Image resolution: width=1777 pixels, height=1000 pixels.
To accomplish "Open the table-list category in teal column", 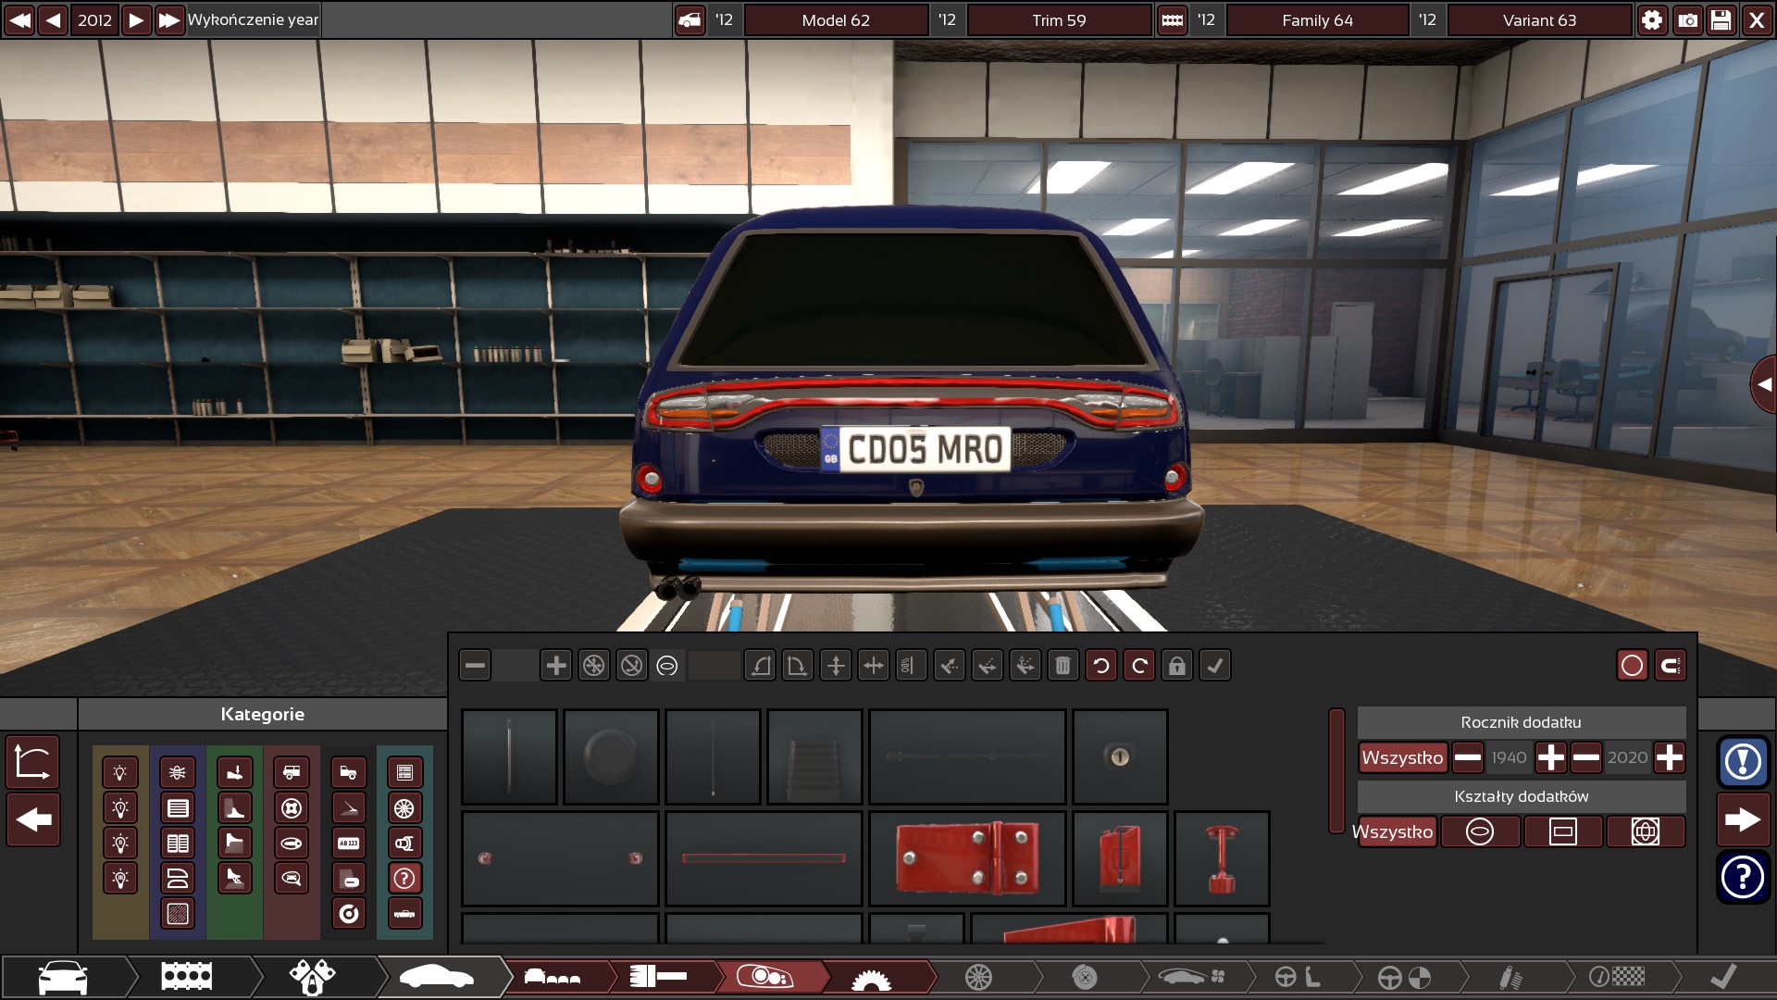I will click(x=404, y=772).
